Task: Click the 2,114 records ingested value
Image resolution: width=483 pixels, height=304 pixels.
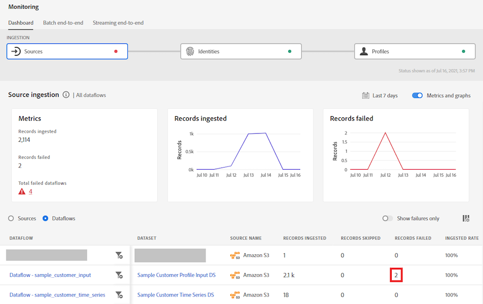Action: pos(24,140)
